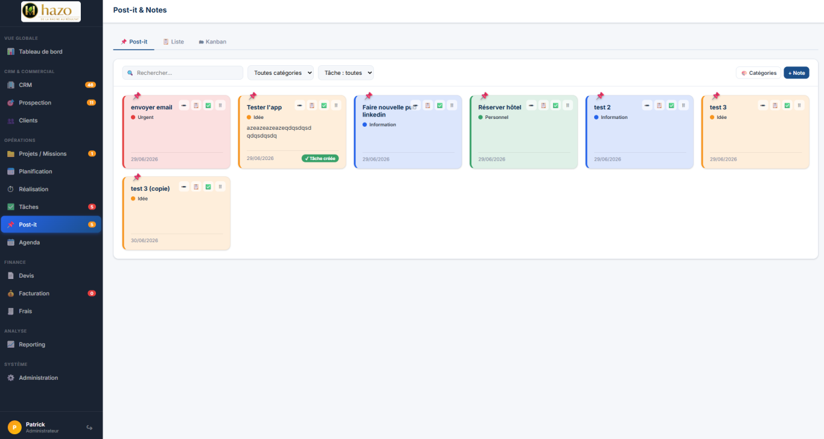Click the pencil edit icon on Réserver hôtel note
Viewport: 824px width, 439px height.
(531, 105)
